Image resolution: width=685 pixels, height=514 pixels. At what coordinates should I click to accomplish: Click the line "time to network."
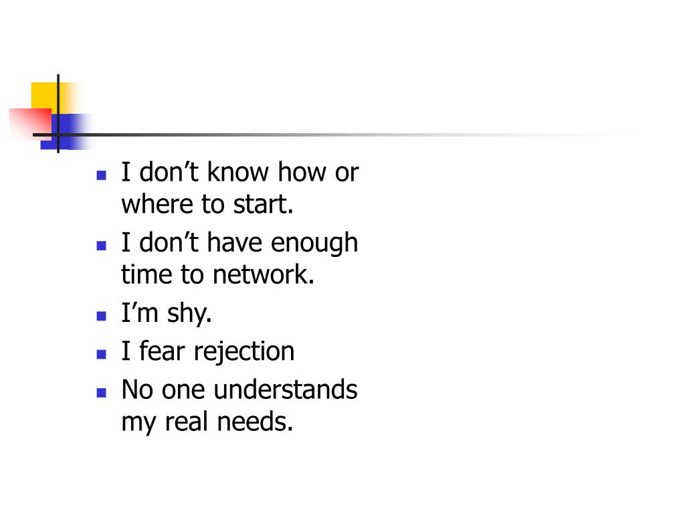point(217,274)
